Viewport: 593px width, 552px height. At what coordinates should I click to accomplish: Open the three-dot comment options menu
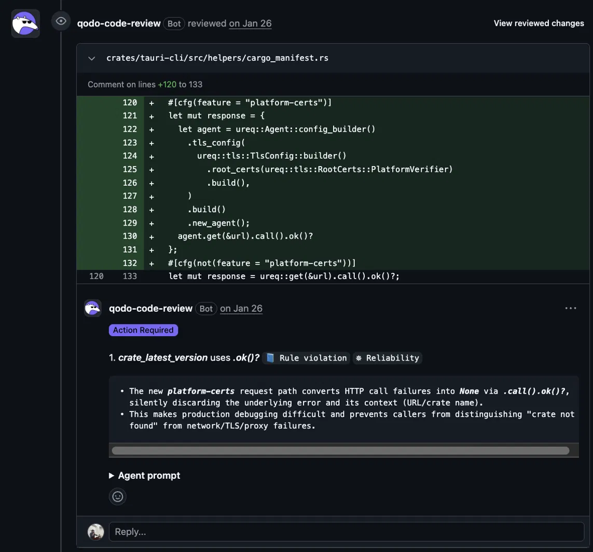point(570,308)
